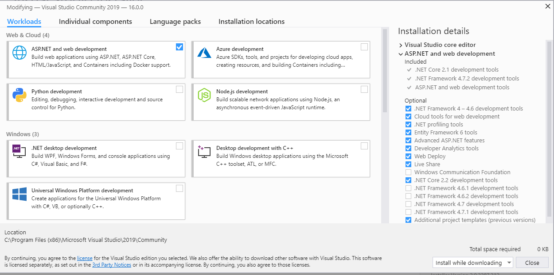The image size is (554, 275).
Task: Click the Python development logo icon
Action: point(20,95)
